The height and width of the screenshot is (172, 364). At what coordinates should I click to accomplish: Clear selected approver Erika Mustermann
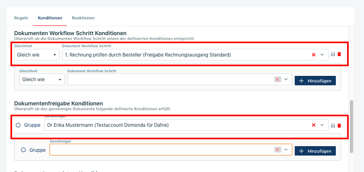click(x=314, y=125)
